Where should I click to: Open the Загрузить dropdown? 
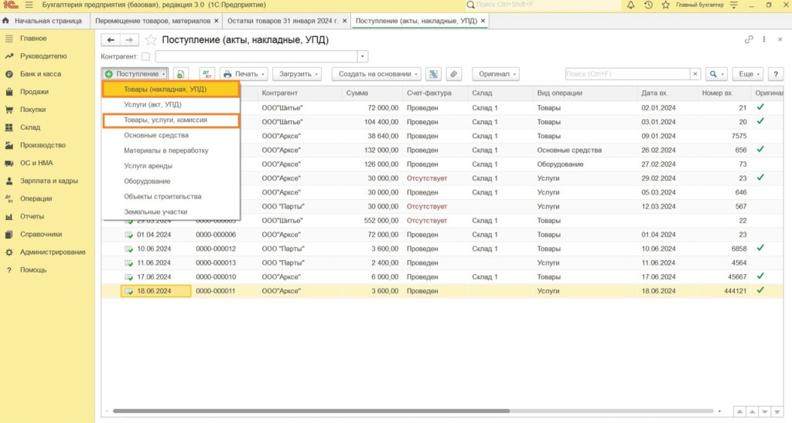[298, 74]
